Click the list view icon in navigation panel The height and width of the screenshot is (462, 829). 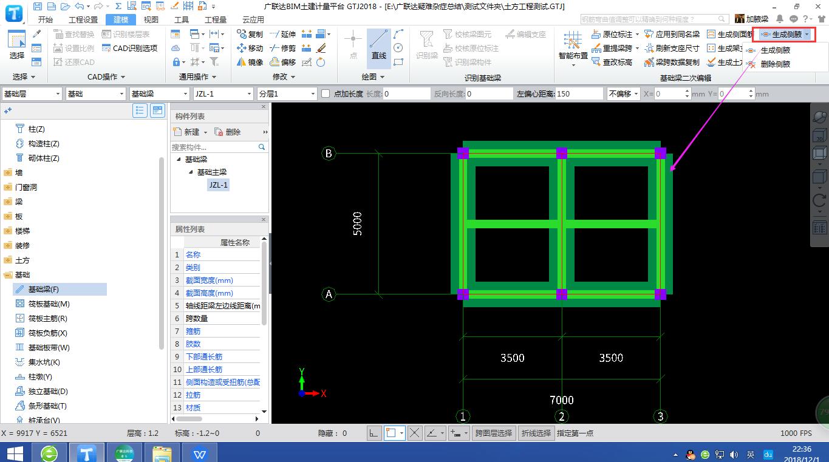[140, 110]
